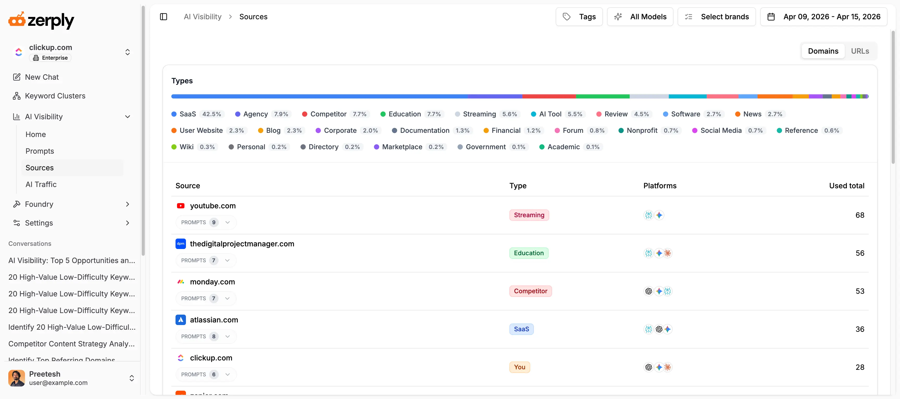The image size is (900, 399).
Task: Switch to Domains view
Action: (x=823, y=51)
